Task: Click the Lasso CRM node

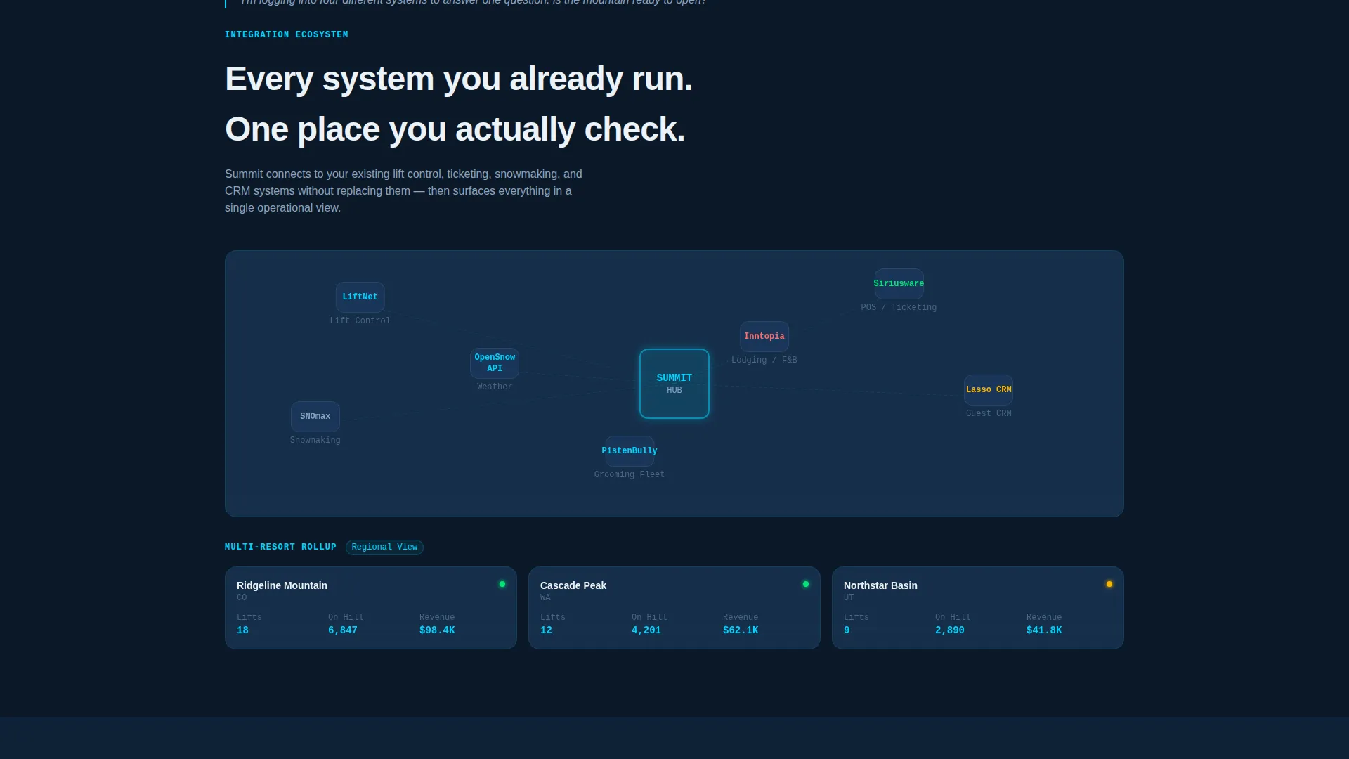Action: tap(989, 389)
